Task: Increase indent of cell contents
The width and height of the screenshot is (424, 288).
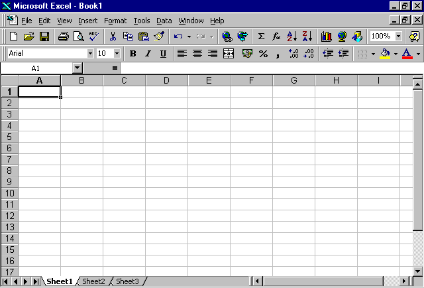Action: (343, 53)
